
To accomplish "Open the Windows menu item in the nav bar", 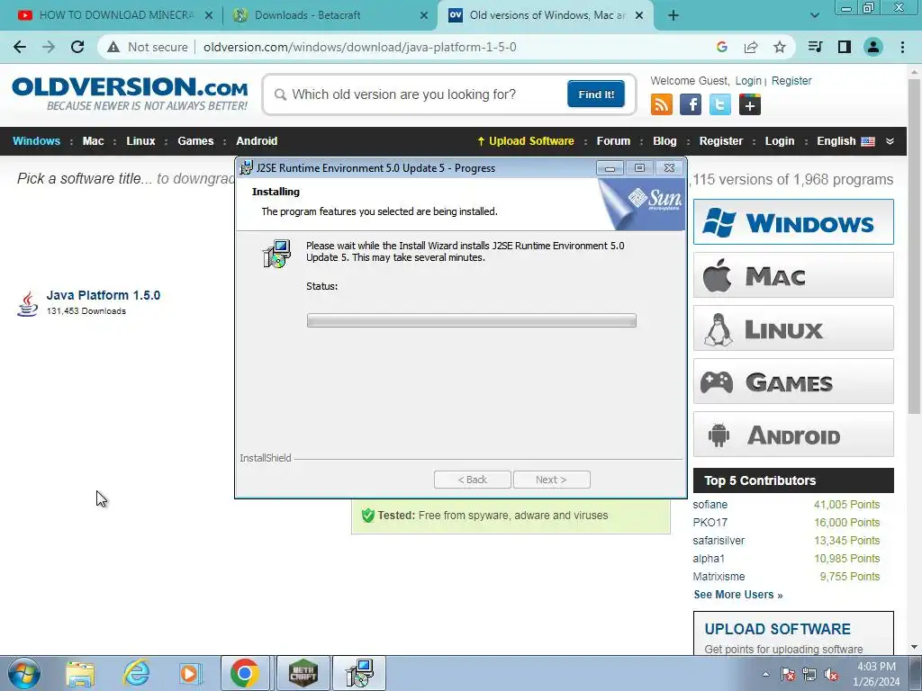I will [x=36, y=141].
